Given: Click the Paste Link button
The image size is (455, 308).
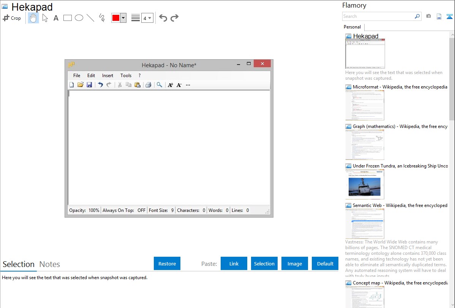Looking at the screenshot, I should (x=234, y=264).
